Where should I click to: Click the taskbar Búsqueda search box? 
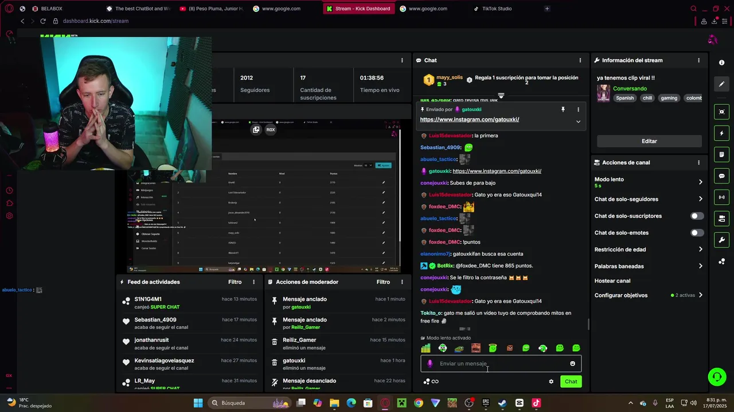click(x=248, y=403)
